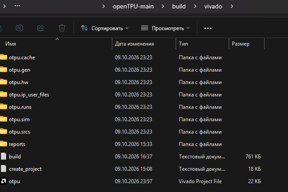The height and width of the screenshot is (192, 288).
Task: Select the otpu.runs folder icon
Action: click(x=3, y=107)
